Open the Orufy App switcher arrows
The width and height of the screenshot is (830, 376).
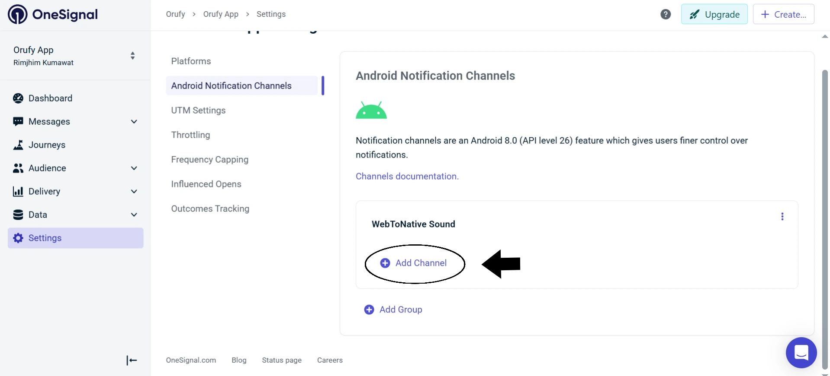pos(132,56)
